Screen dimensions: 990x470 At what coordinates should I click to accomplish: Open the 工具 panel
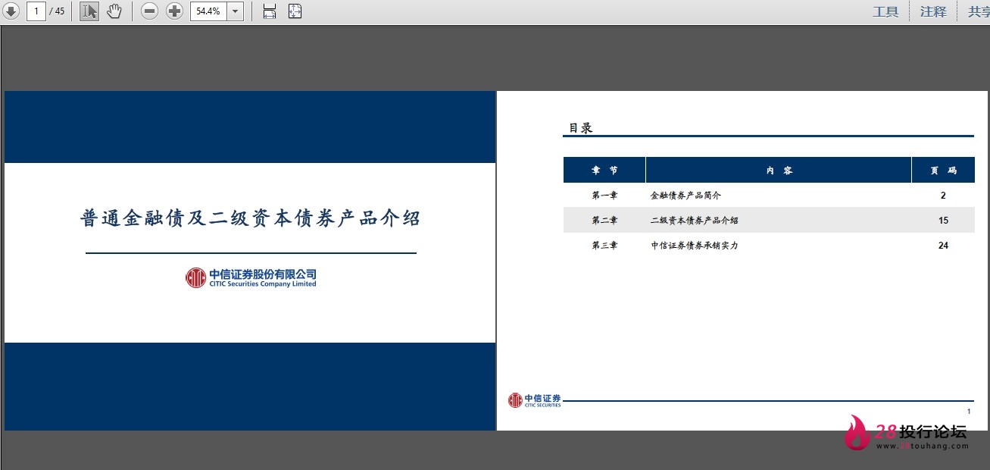coord(885,11)
